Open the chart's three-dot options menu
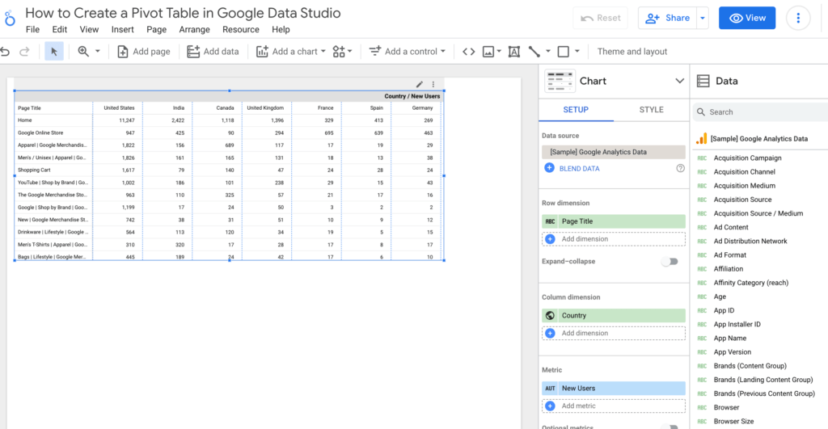The height and width of the screenshot is (429, 828). point(433,84)
